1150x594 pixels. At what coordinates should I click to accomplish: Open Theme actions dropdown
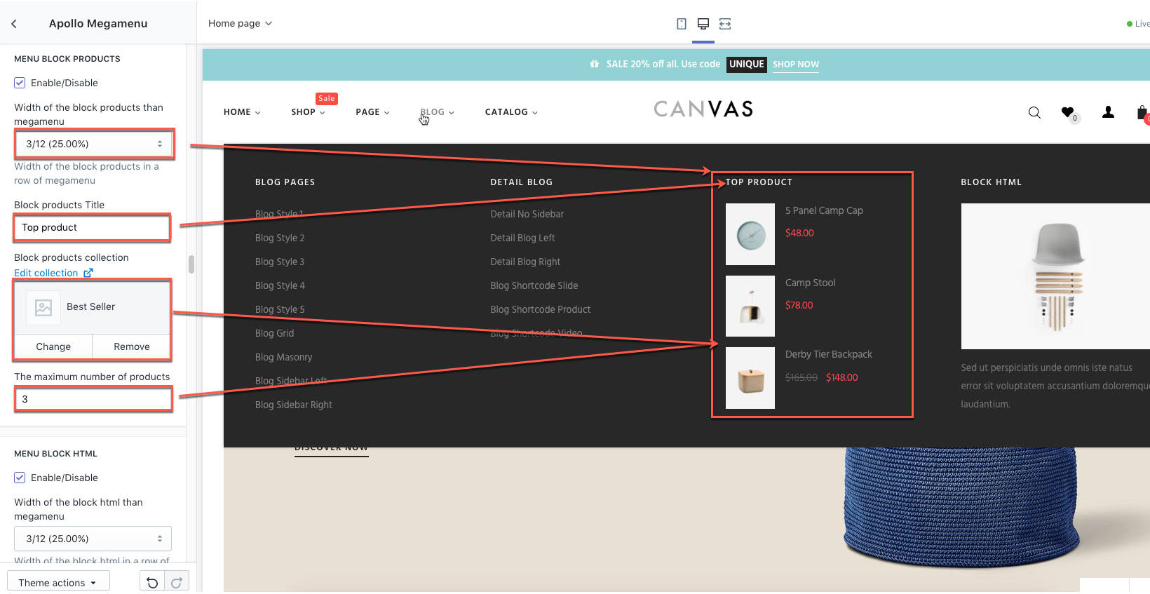click(58, 582)
